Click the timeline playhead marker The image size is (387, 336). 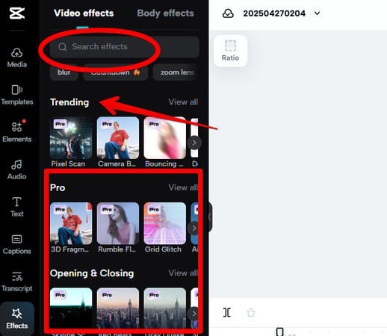(x=279, y=332)
